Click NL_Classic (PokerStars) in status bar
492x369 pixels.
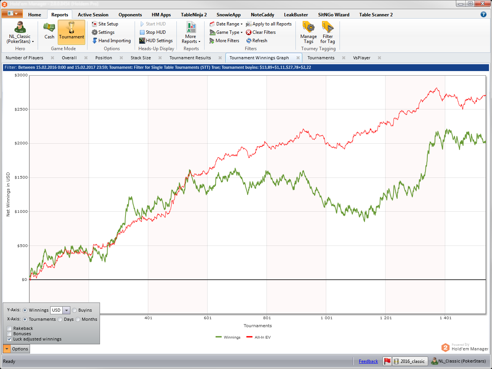tap(459, 361)
